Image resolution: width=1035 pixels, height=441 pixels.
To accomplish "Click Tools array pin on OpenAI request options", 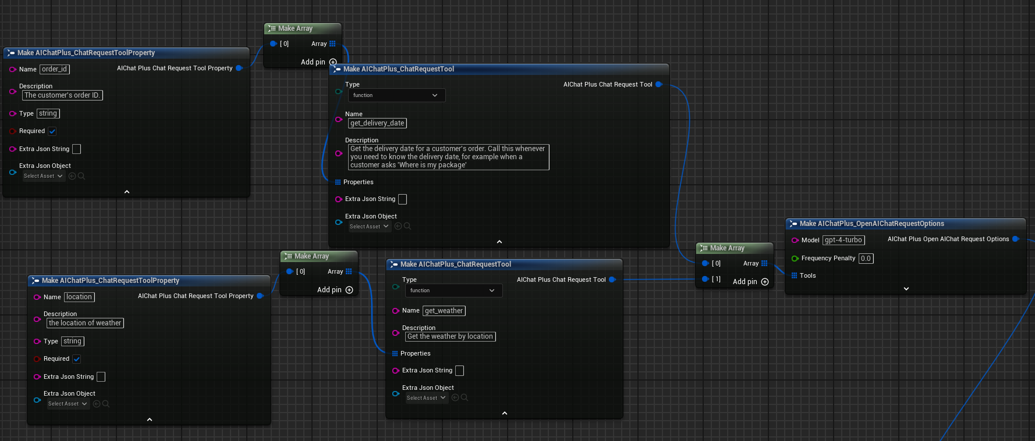I will coord(794,276).
